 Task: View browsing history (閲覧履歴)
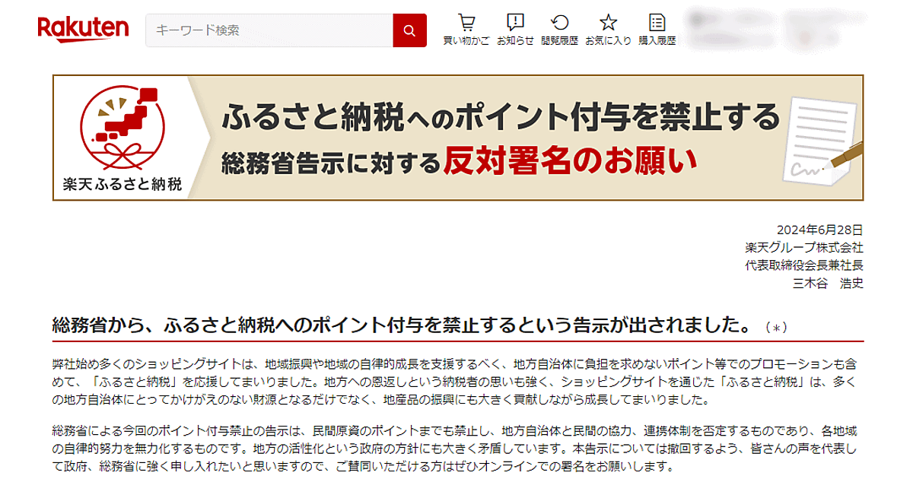click(559, 30)
